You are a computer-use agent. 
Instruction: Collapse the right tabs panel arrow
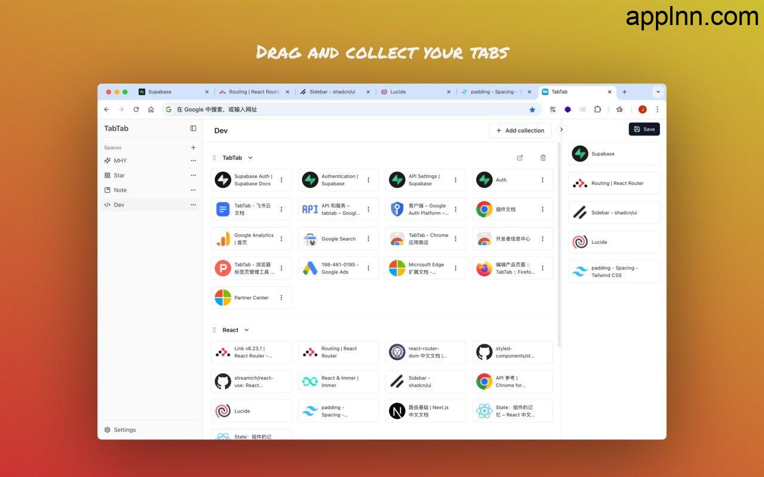click(x=561, y=129)
